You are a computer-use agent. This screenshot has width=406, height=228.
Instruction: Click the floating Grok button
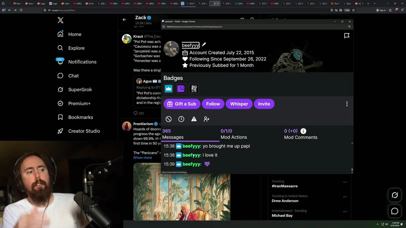(395, 195)
